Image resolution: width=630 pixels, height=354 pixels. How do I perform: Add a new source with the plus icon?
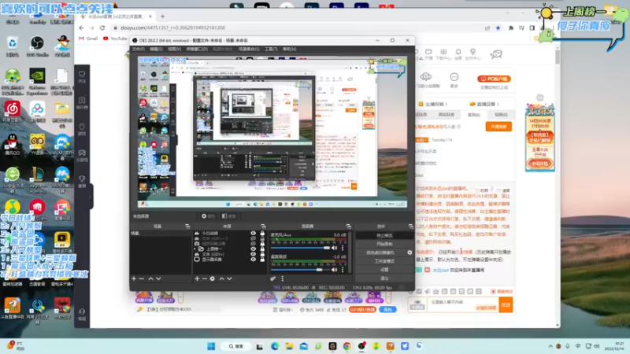coord(197,278)
